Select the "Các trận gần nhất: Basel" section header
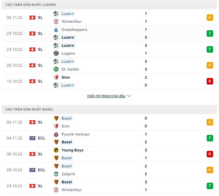 [x=30, y=110]
